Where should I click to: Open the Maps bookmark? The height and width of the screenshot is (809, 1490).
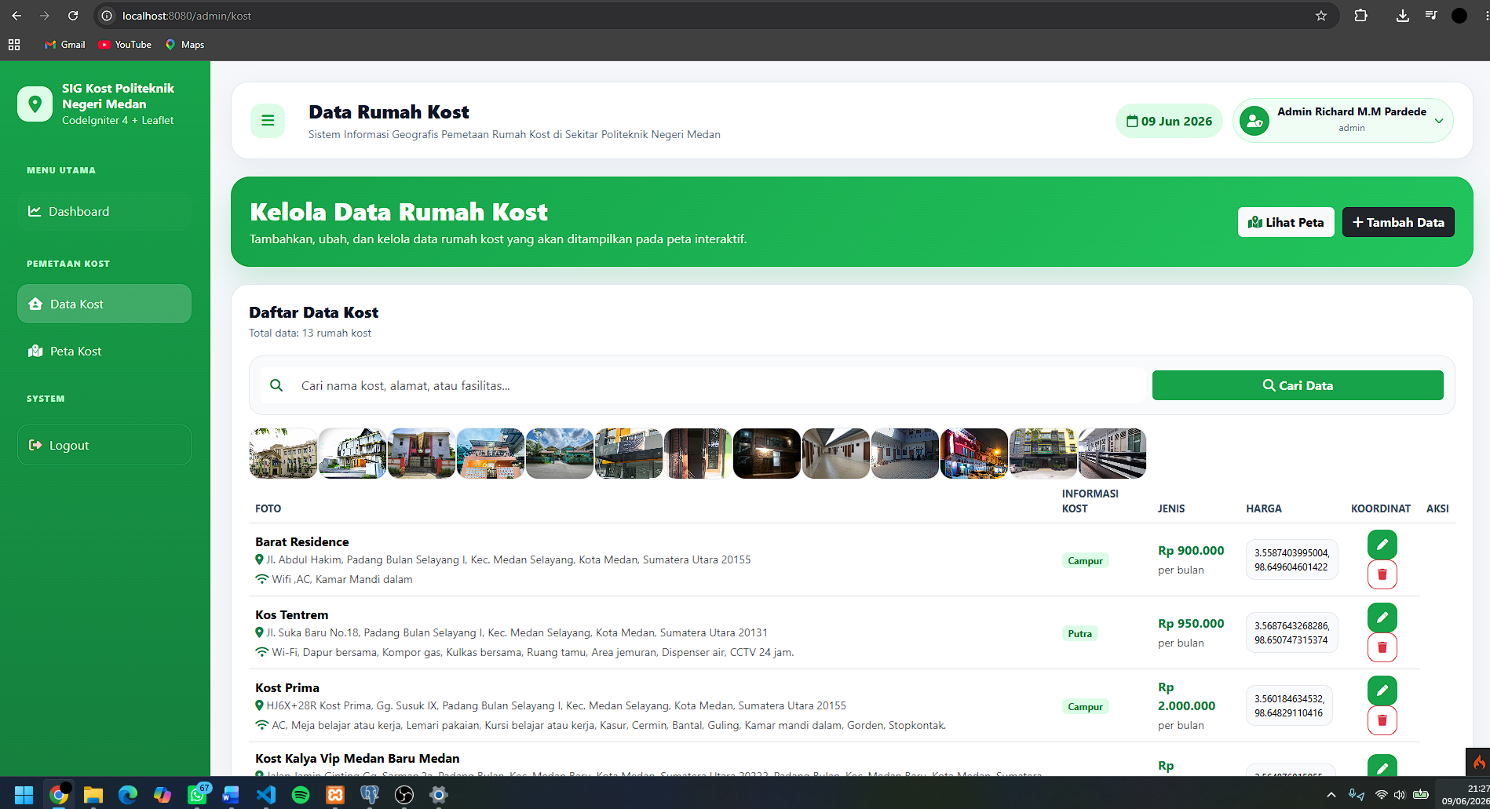click(x=185, y=45)
